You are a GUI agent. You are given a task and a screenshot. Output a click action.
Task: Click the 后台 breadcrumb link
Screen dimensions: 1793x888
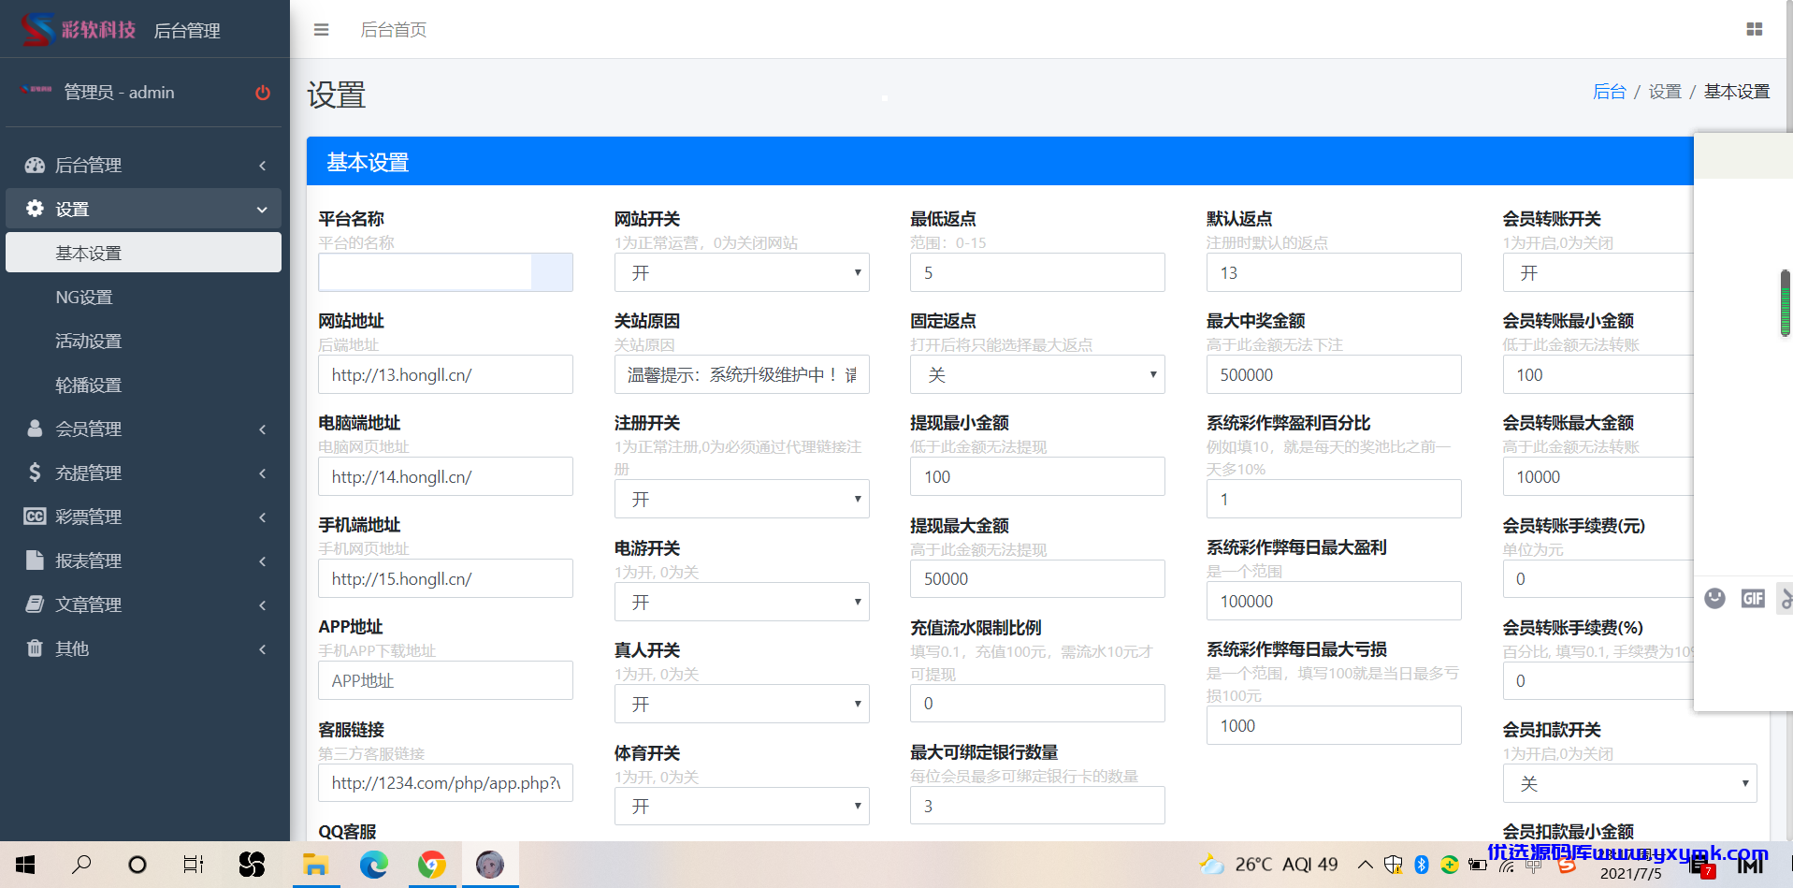click(1609, 92)
